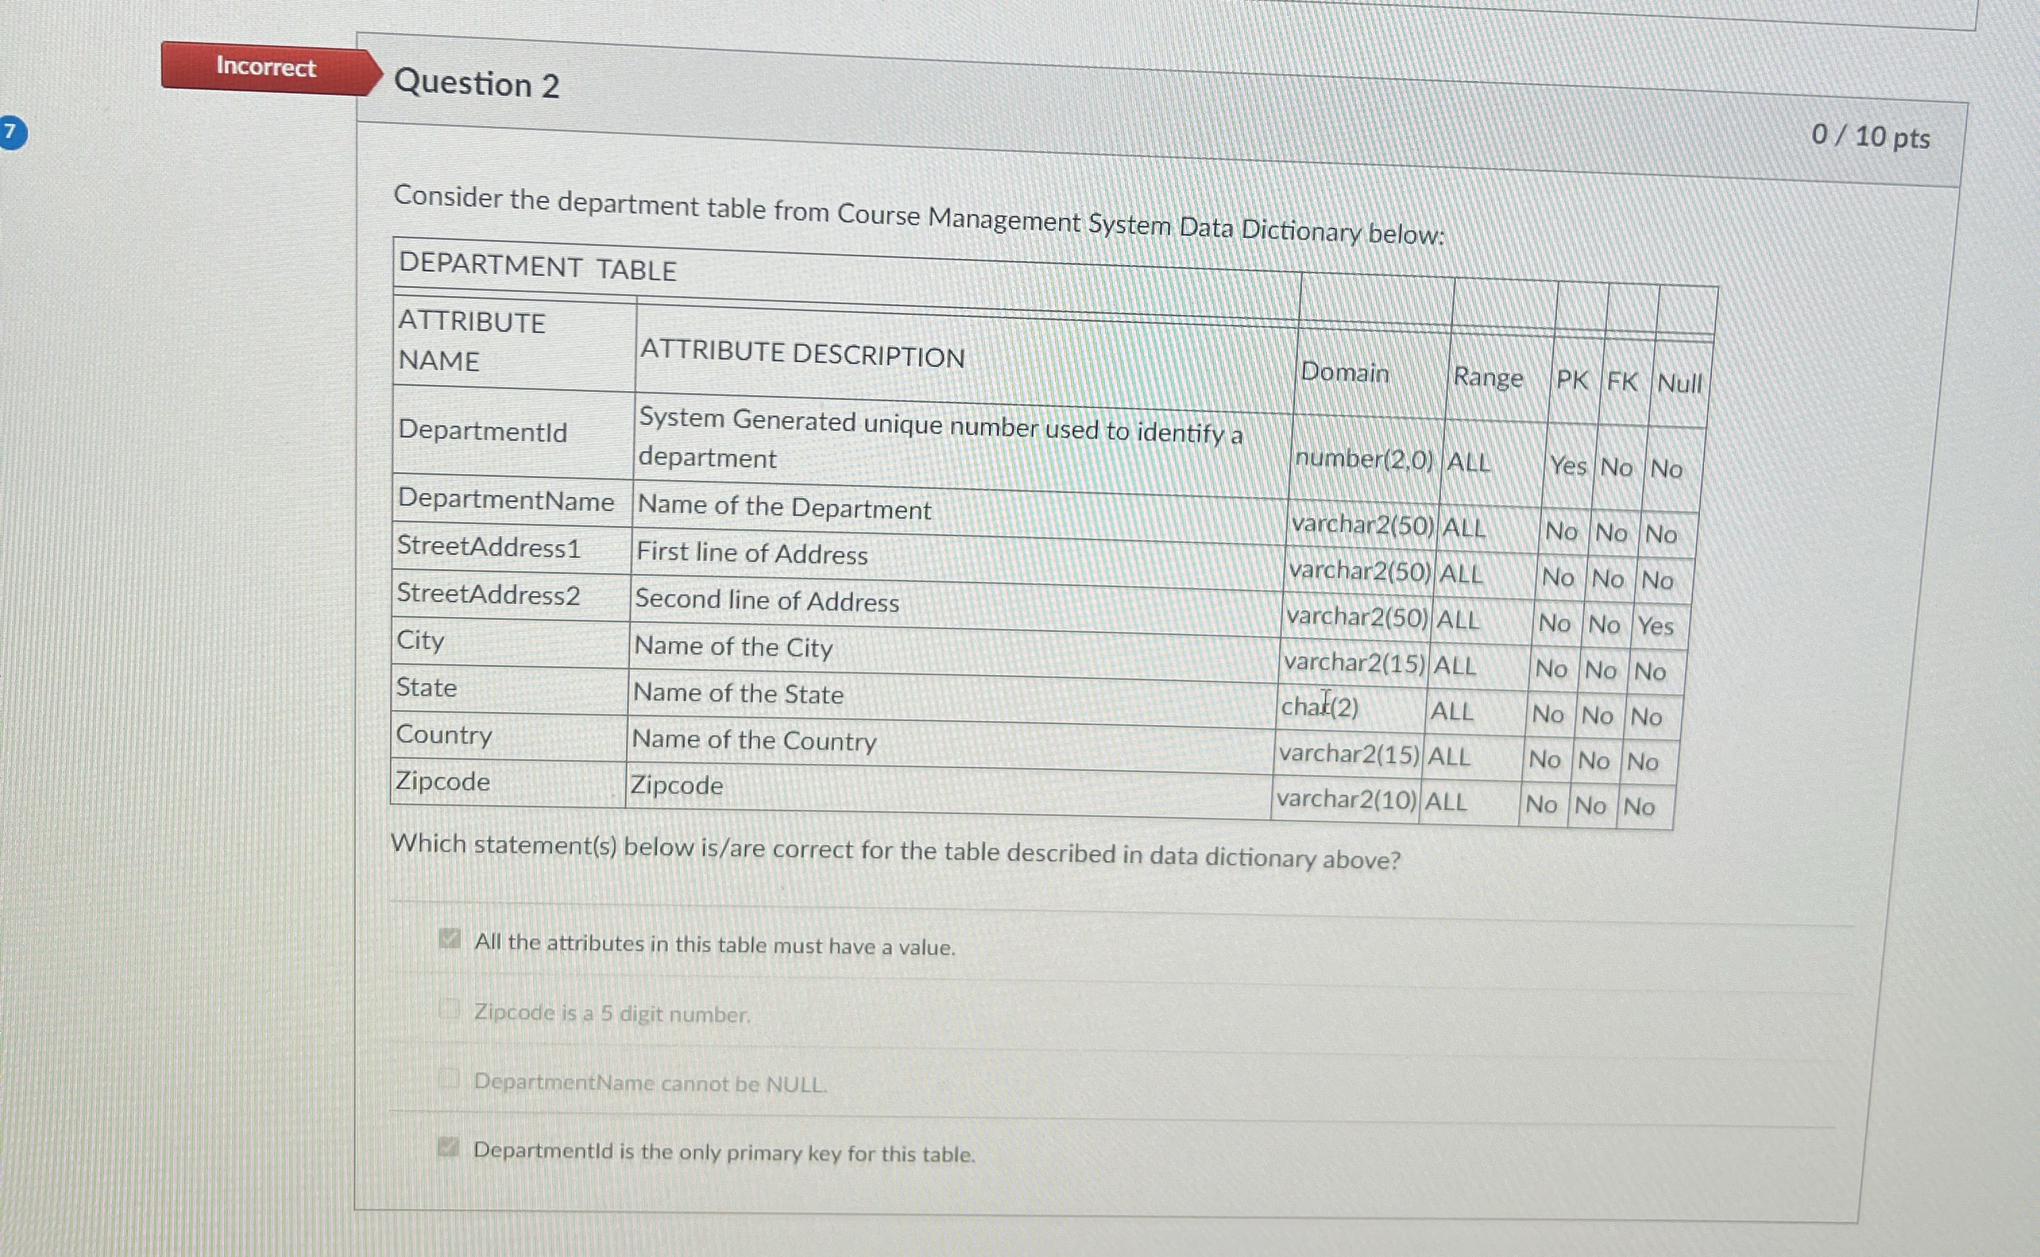Click the Yes value in DepartmentId PK column

(1568, 465)
